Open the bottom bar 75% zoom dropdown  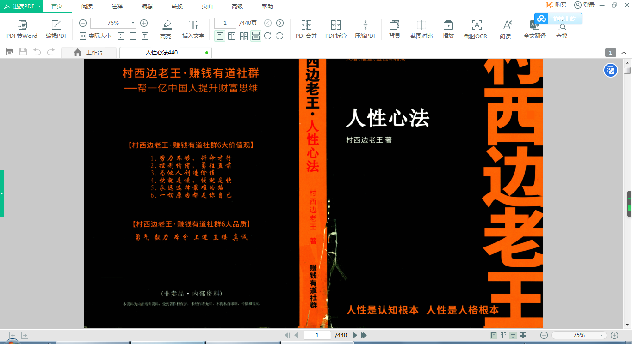[x=601, y=335]
